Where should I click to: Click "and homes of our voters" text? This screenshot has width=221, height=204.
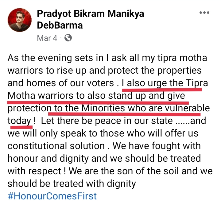coord(60,83)
